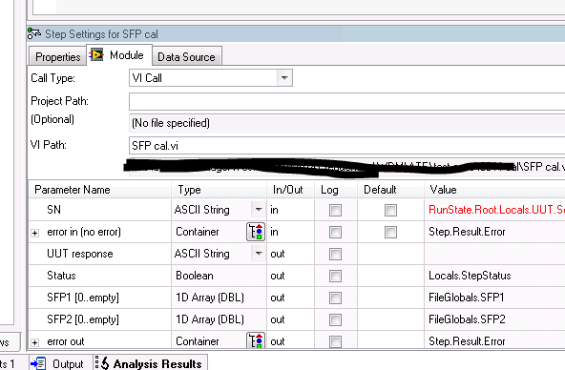
Task: Click the (No file specified) field
Action: (347, 123)
